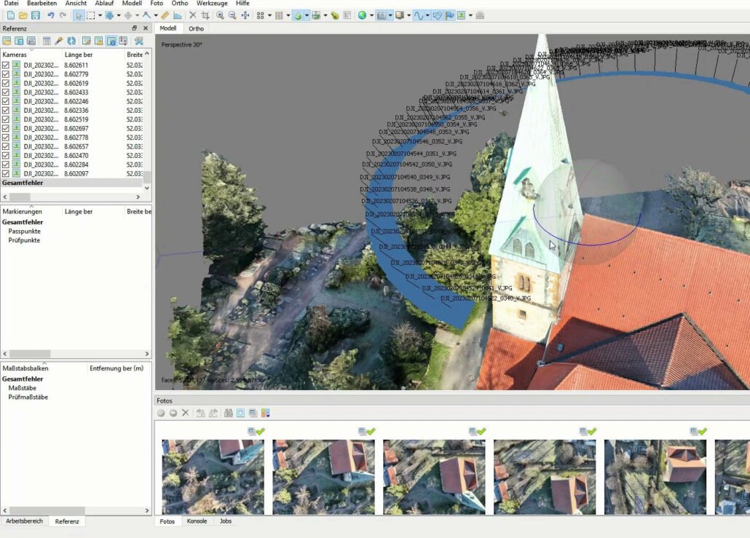Open dropdown arrow next to globe icon
The width and height of the screenshot is (750, 538).
point(371,15)
